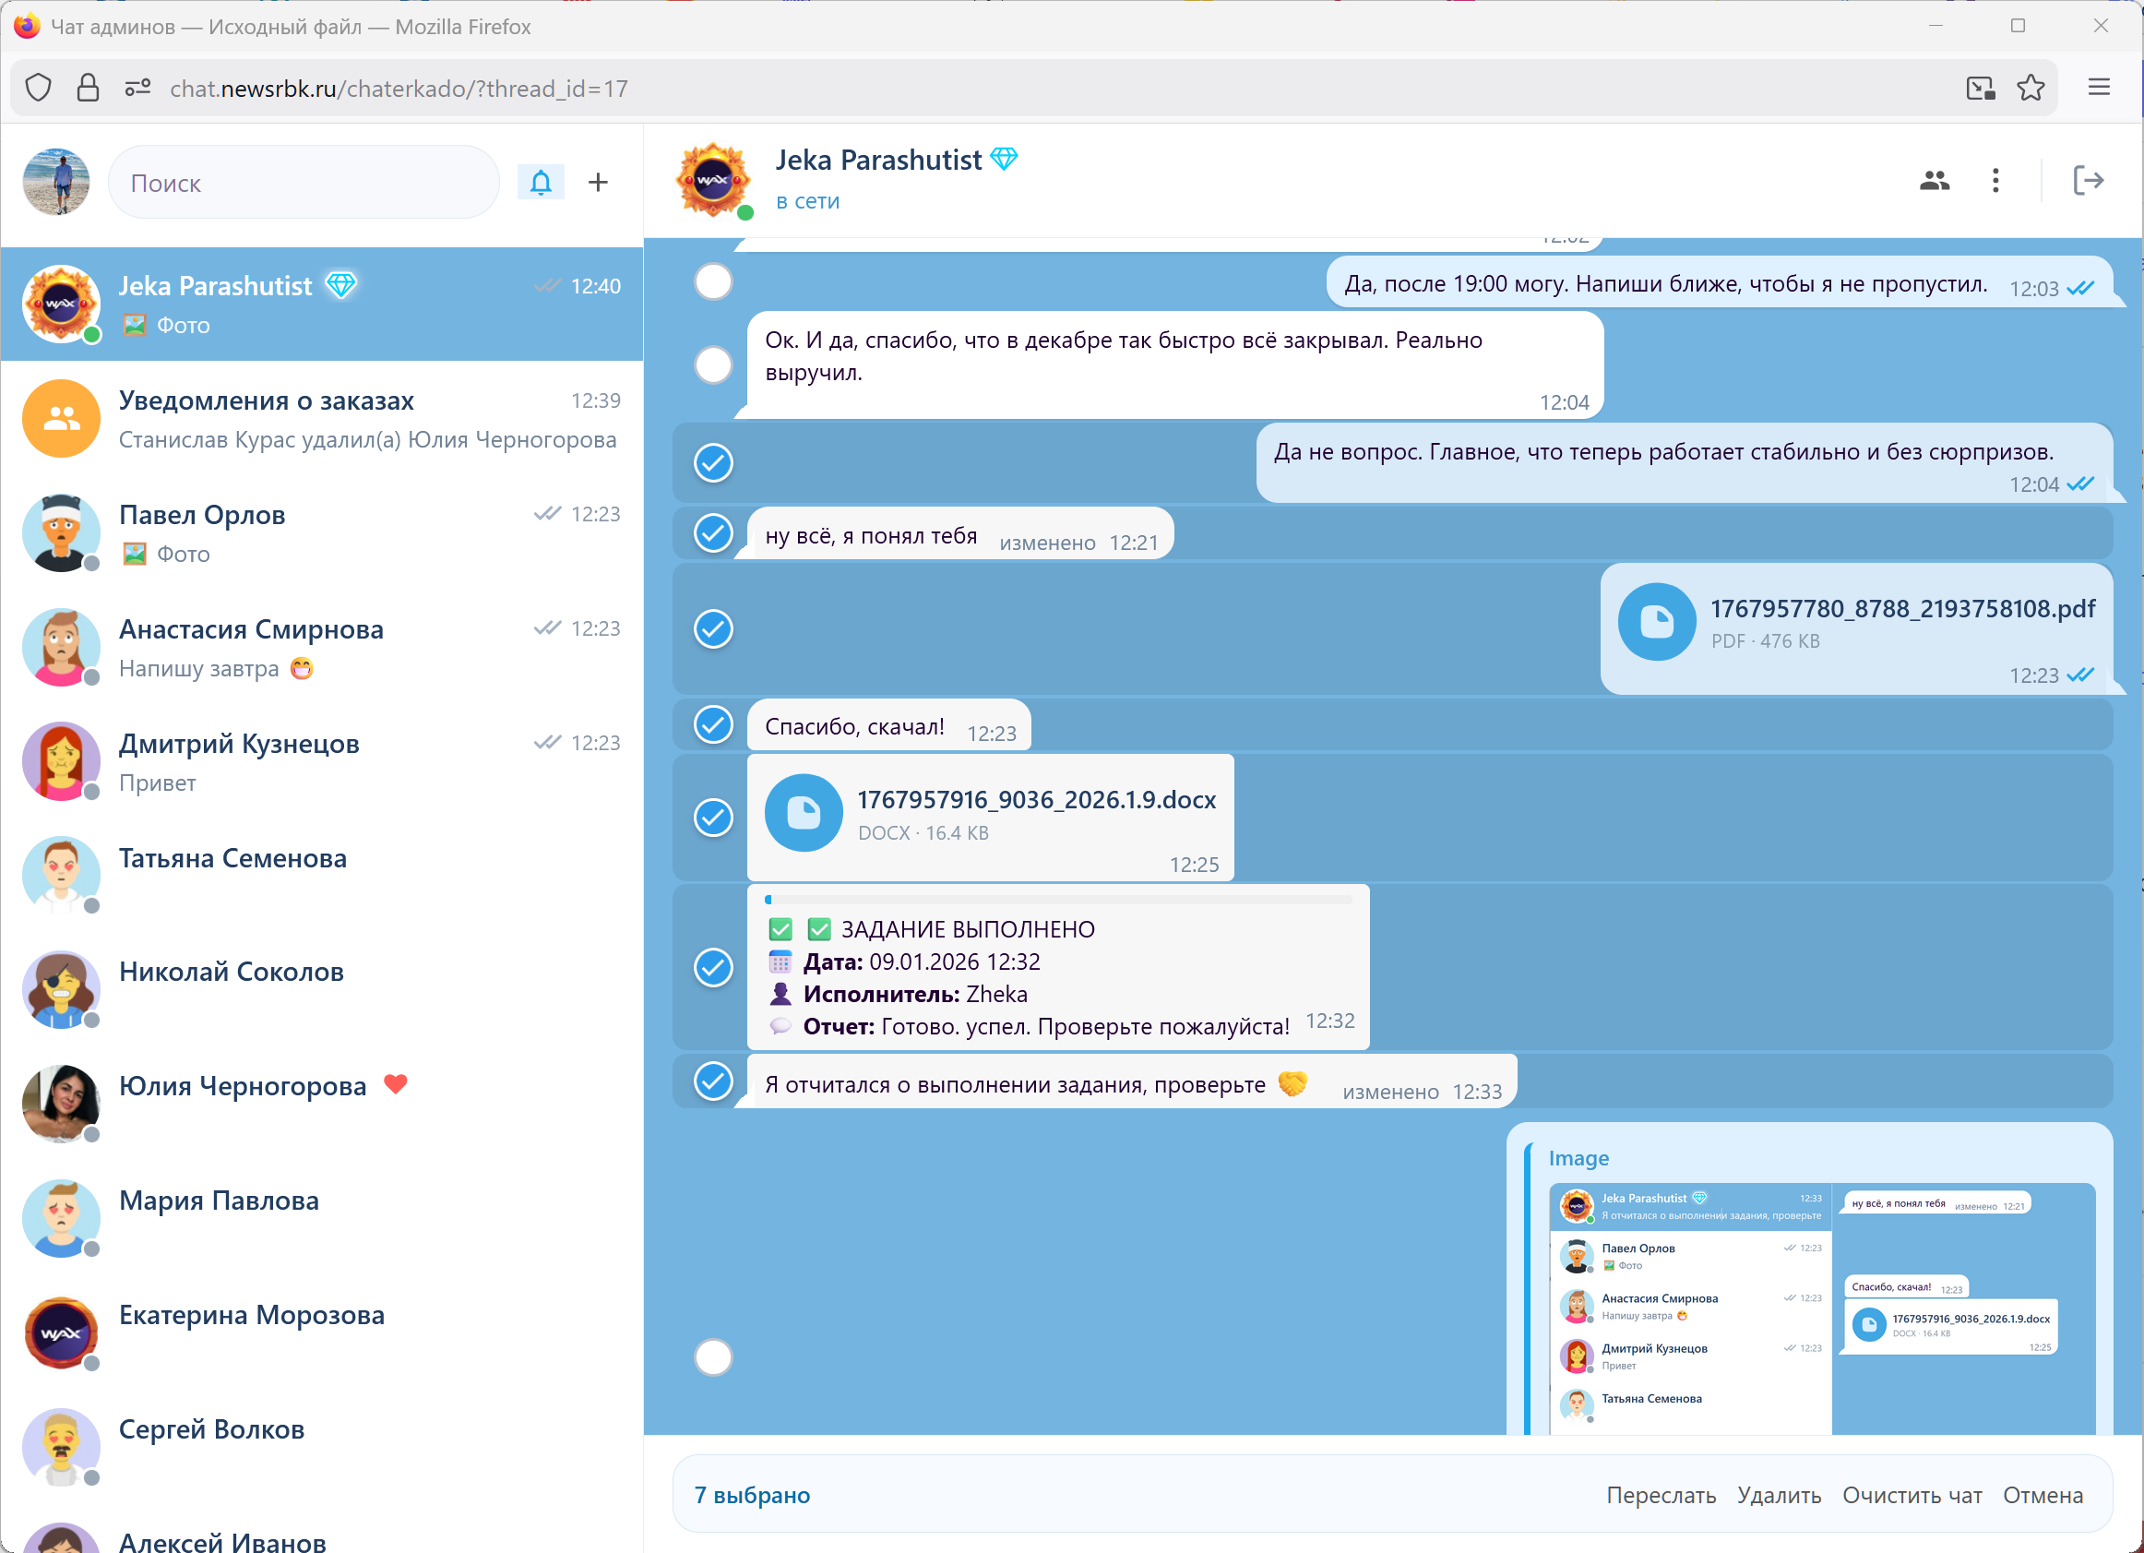Select the image message checkbox
The height and width of the screenshot is (1553, 2144).
coord(714,1358)
